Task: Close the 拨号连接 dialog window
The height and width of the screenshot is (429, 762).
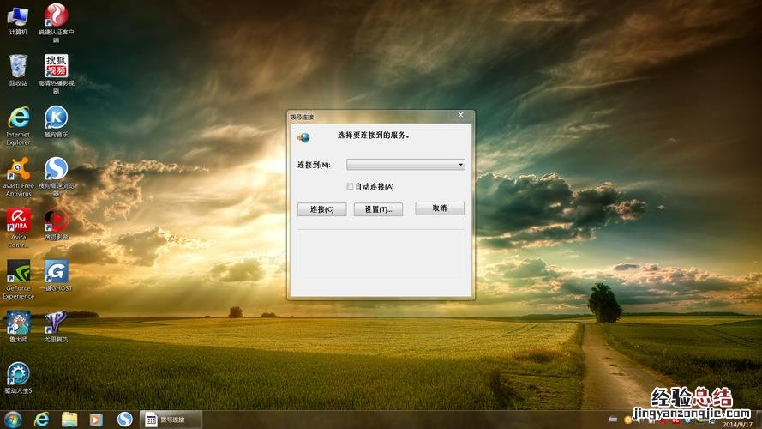Action: click(x=460, y=115)
